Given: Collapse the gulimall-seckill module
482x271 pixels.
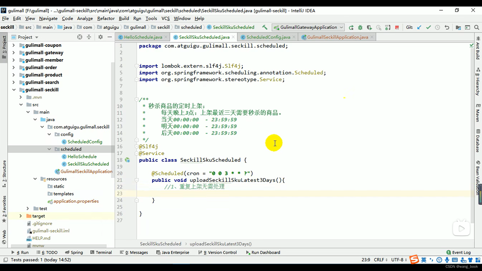Looking at the screenshot, I should 14,90.
